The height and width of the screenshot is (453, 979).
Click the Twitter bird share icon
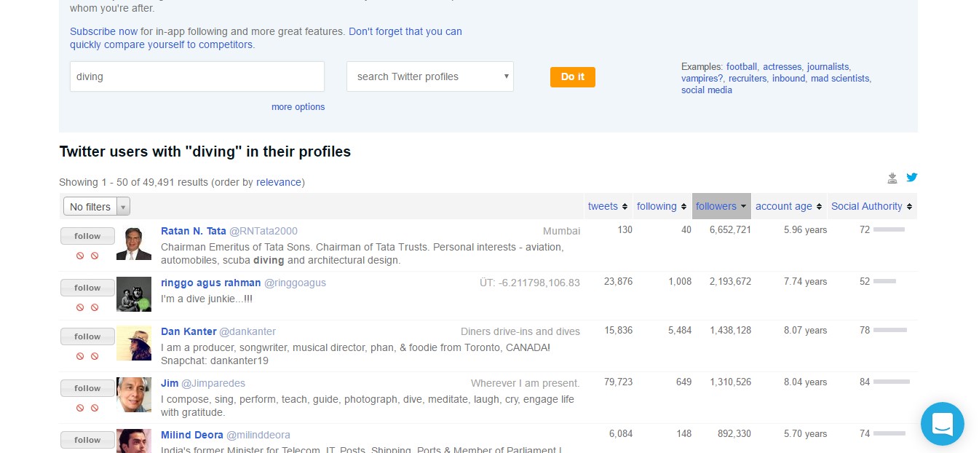click(911, 177)
